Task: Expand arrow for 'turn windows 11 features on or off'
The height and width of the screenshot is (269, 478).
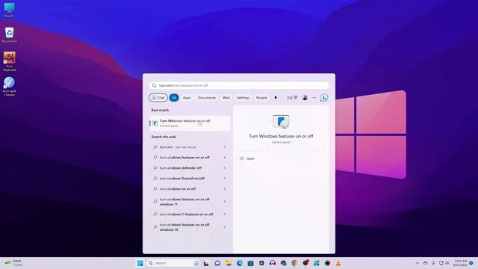Action: pos(225,214)
